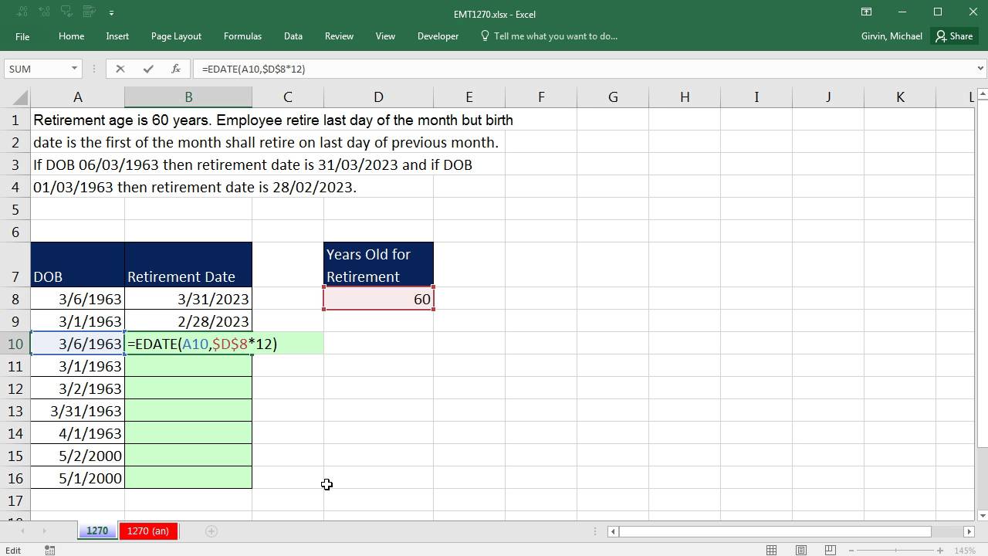
Task: Click cell B8 showing 3/31/2023
Action: 188,299
